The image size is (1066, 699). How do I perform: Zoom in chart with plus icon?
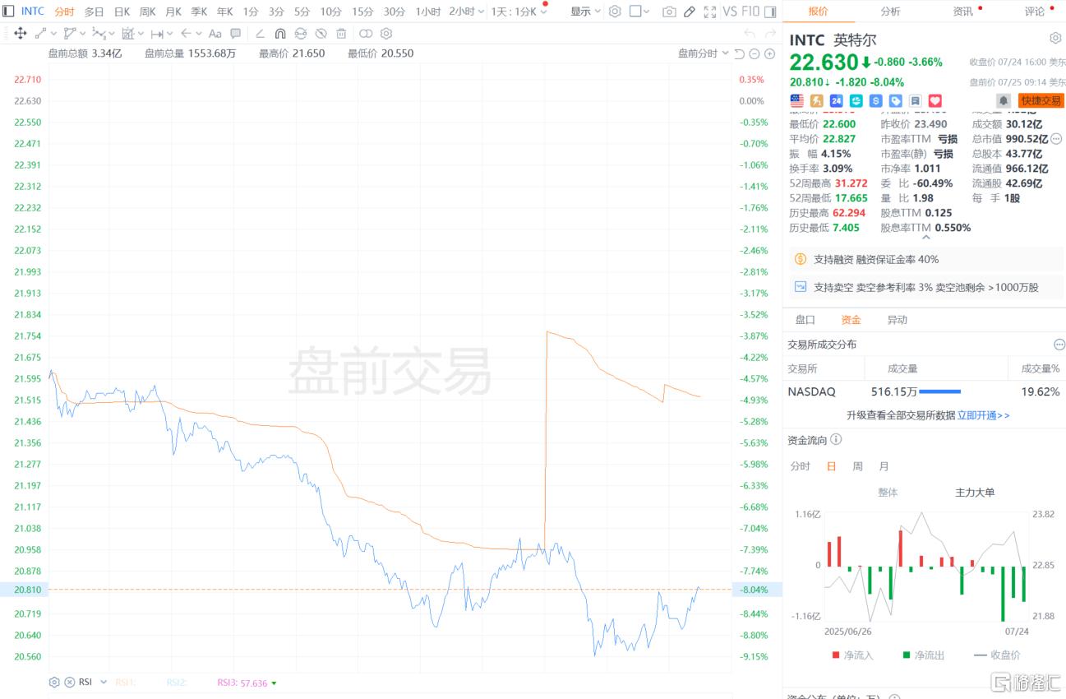tap(769, 53)
